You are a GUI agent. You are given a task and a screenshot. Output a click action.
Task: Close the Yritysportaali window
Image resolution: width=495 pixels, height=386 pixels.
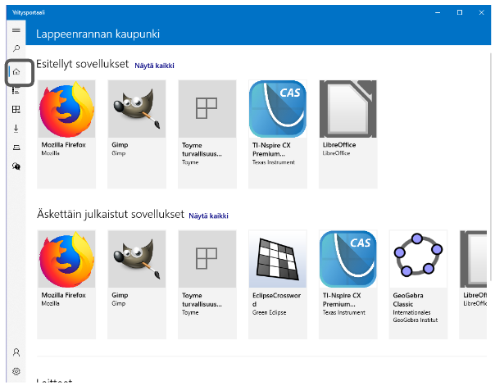tap(481, 12)
